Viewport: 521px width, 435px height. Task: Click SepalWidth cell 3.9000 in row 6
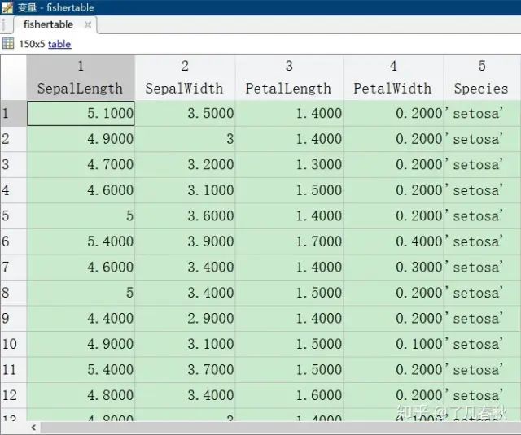(185, 241)
